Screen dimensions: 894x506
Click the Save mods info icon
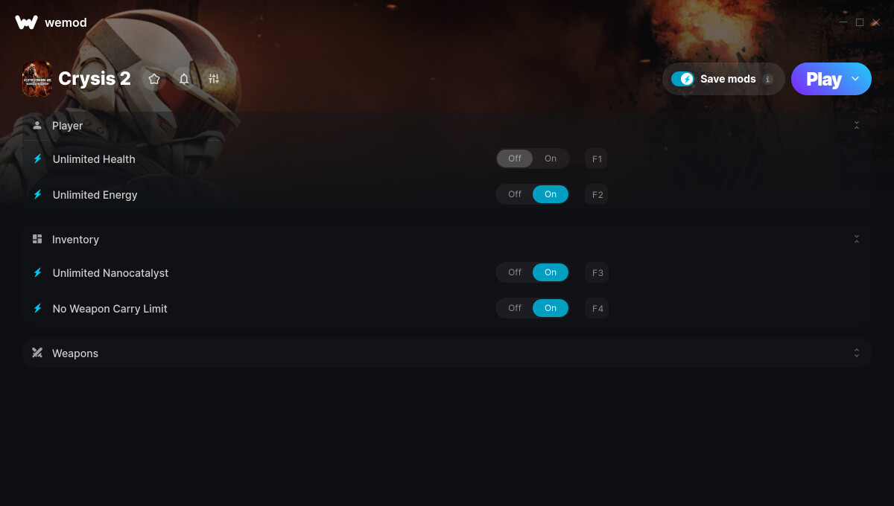(x=767, y=79)
